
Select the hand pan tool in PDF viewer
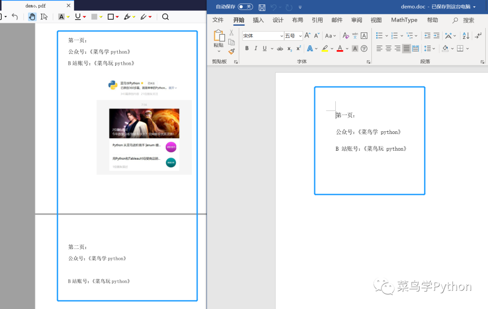click(32, 17)
